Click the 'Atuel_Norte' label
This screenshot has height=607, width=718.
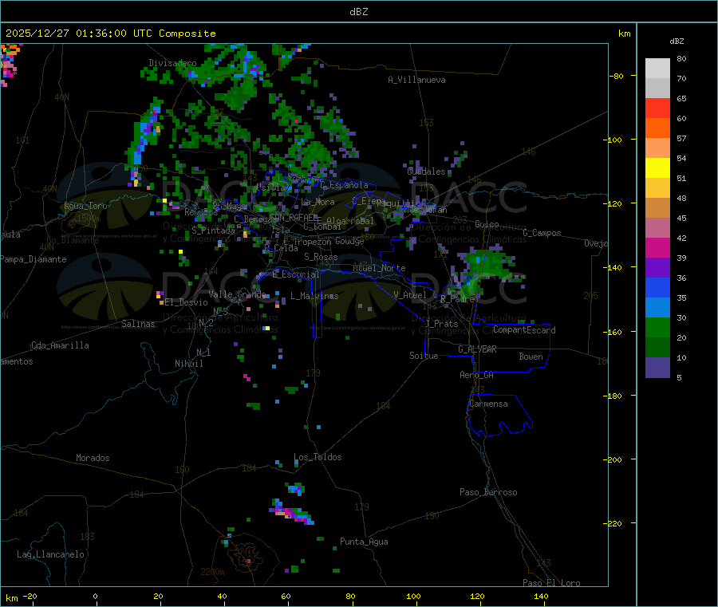coord(379,268)
